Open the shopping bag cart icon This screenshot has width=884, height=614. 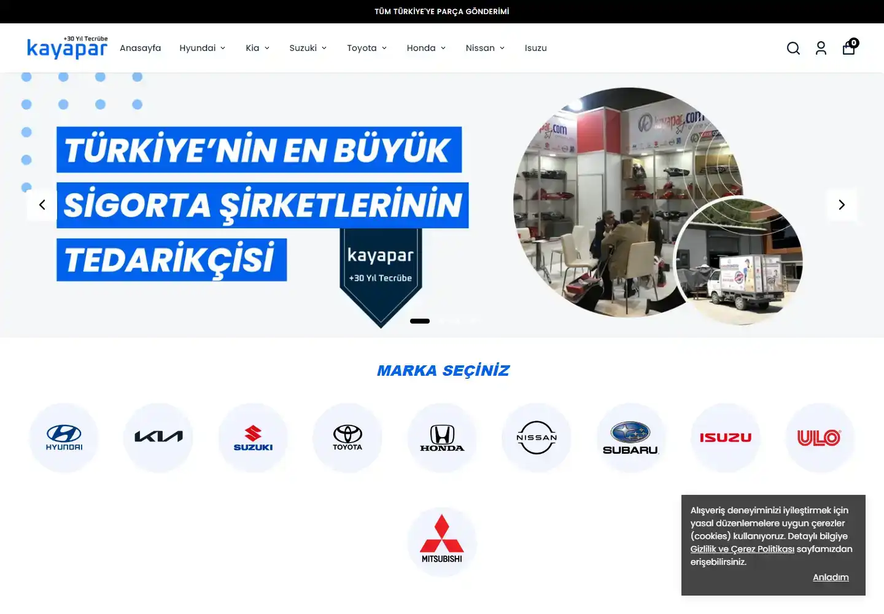[850, 47]
